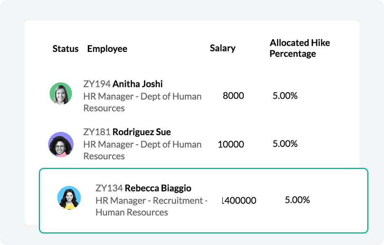Open Rebecca Biaggio's employee name

click(158, 188)
